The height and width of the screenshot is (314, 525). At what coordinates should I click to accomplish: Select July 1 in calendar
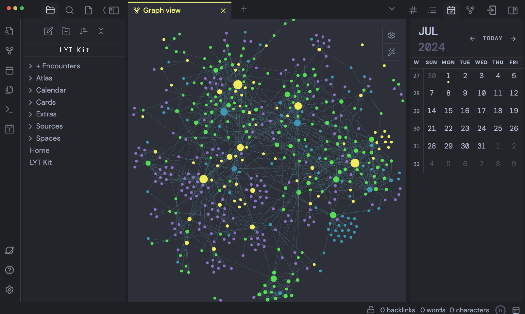(x=448, y=76)
